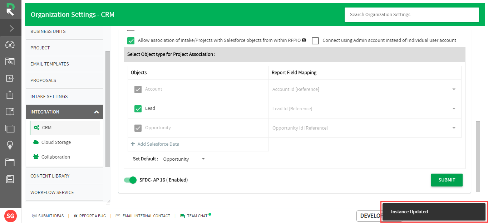Open the plain folder icon in sidebar
The height and width of the screenshot is (223, 488).
(x=10, y=162)
